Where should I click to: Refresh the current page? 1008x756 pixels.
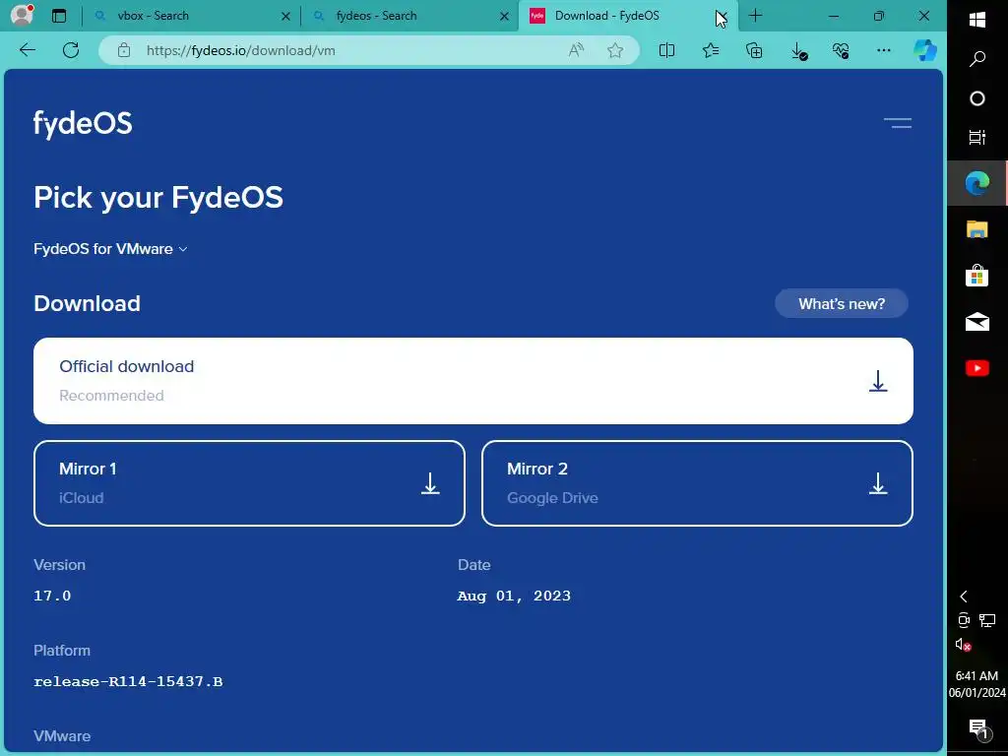coord(71,50)
